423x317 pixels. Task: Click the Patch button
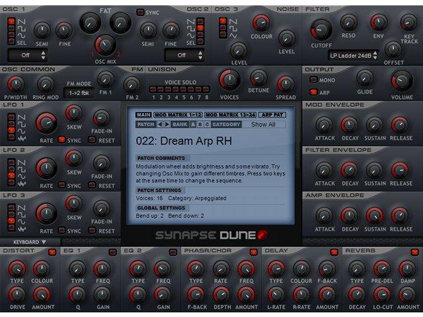(x=145, y=124)
